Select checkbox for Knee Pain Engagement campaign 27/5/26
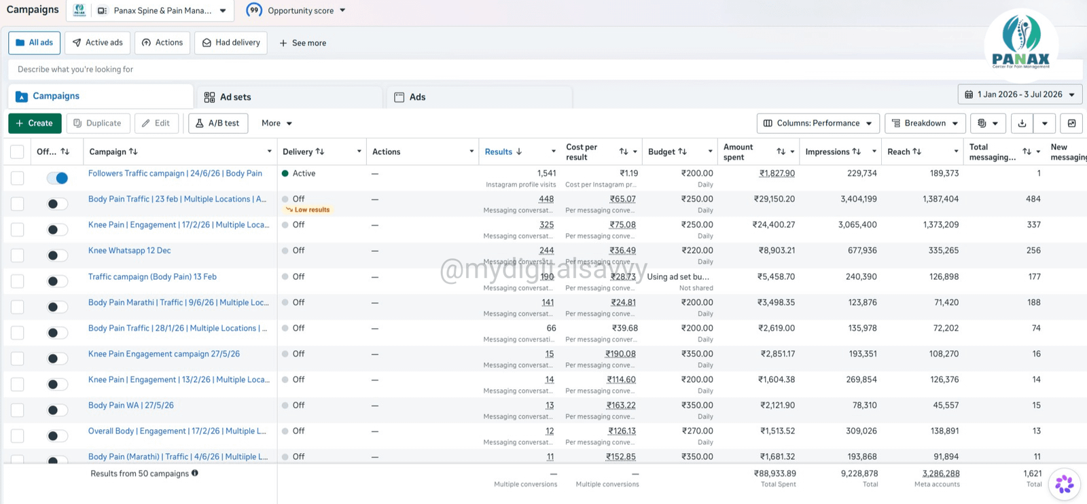Image resolution: width=1087 pixels, height=504 pixels. coord(17,359)
